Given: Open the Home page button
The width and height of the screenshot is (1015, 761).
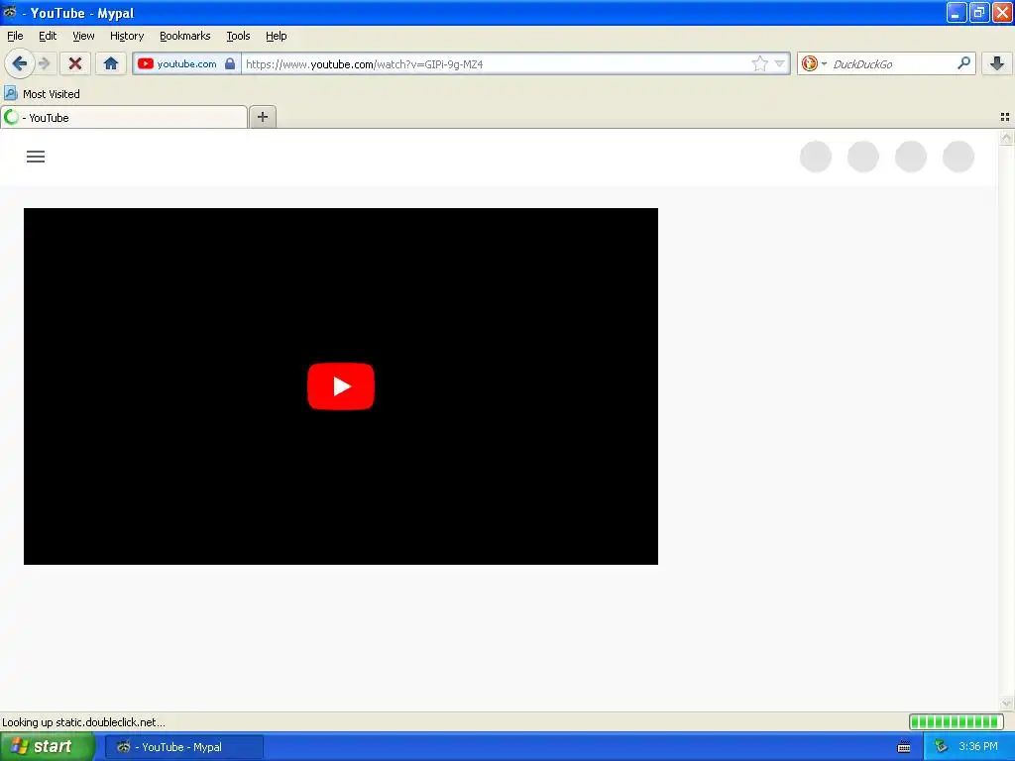Looking at the screenshot, I should [x=111, y=63].
